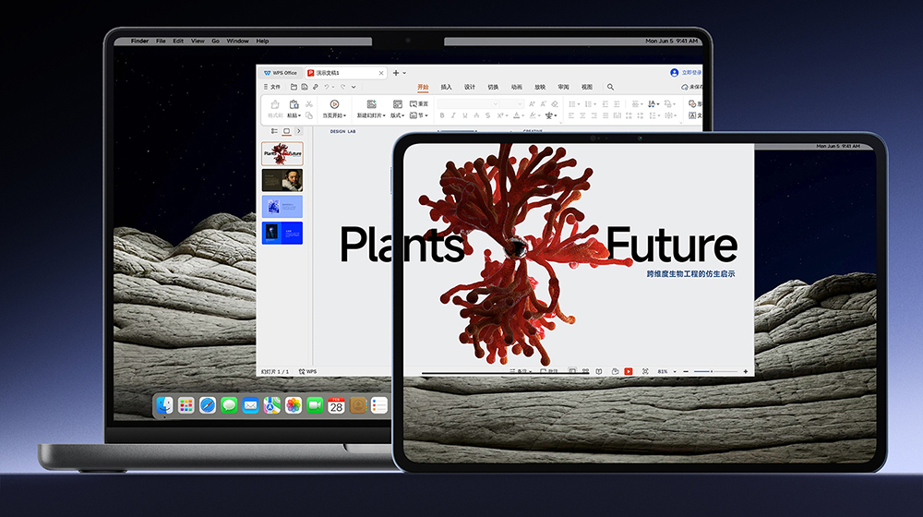Select the portrait slide thumbnail

click(x=282, y=180)
